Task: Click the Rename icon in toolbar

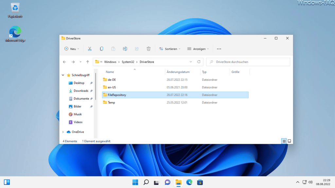Action: pos(125,49)
